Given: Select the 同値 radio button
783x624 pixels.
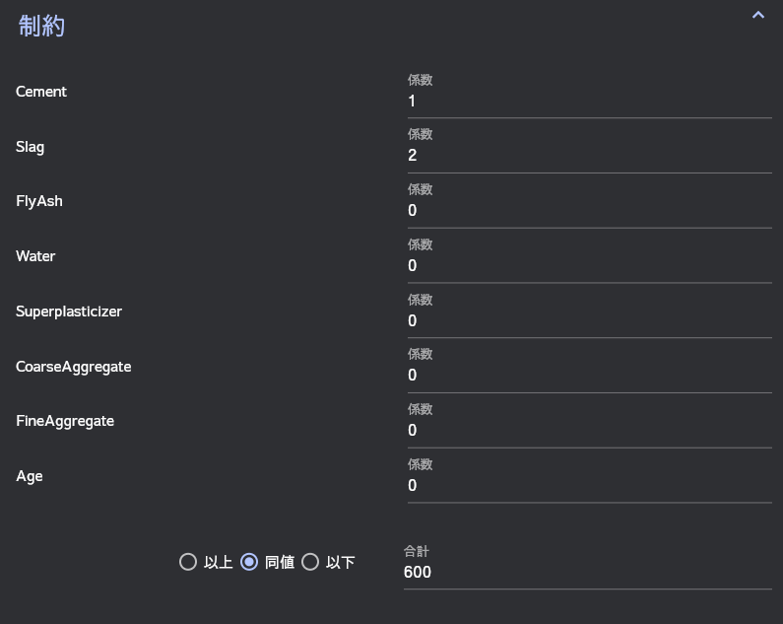Looking at the screenshot, I should (x=249, y=562).
